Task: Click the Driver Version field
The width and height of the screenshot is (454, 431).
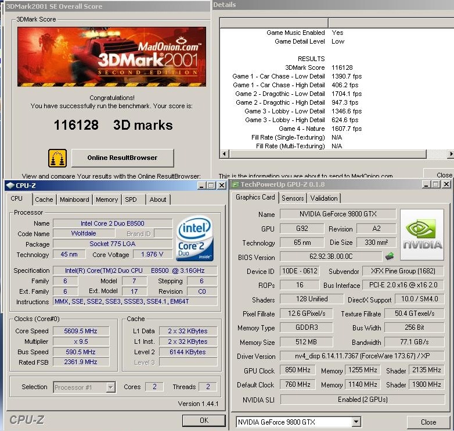Action: click(x=362, y=356)
